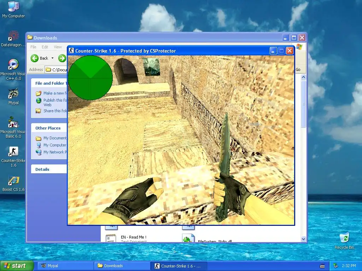The image size is (362, 271).
Task: Minimize the Downloads window
Action: click(285, 37)
